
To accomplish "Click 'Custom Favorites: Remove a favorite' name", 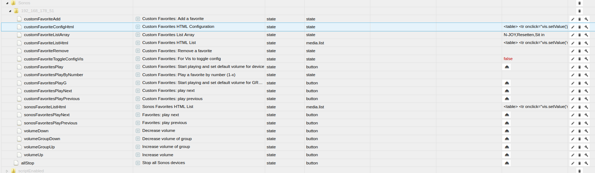I will point(177,51).
